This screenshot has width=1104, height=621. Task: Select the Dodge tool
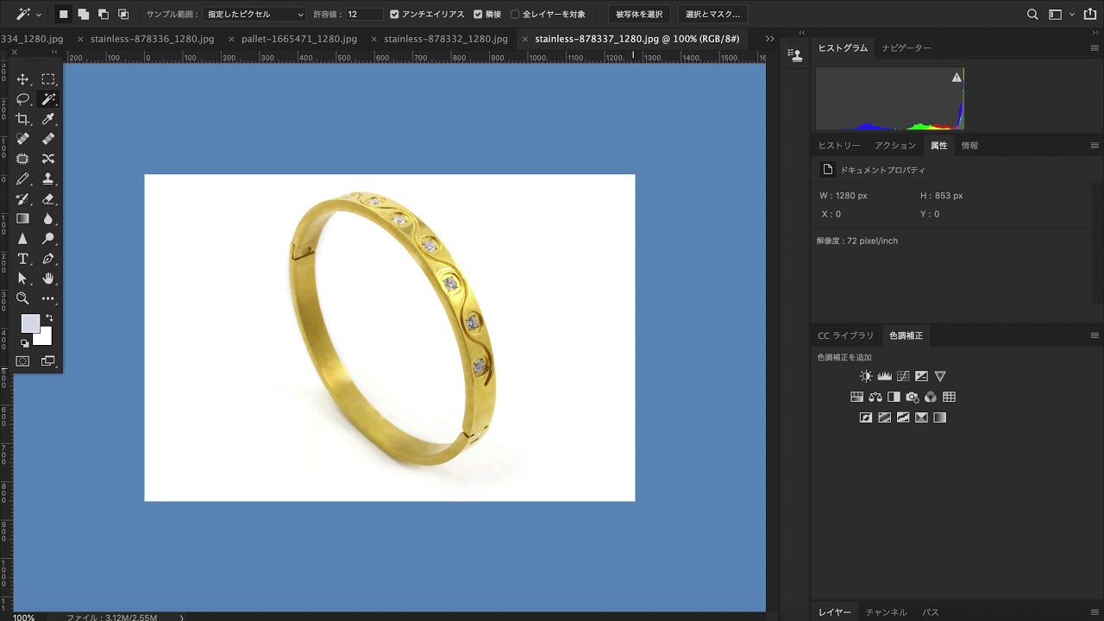point(48,239)
